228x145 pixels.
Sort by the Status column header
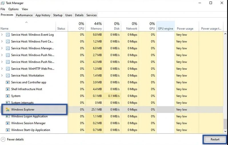pyautogui.click(x=62, y=26)
